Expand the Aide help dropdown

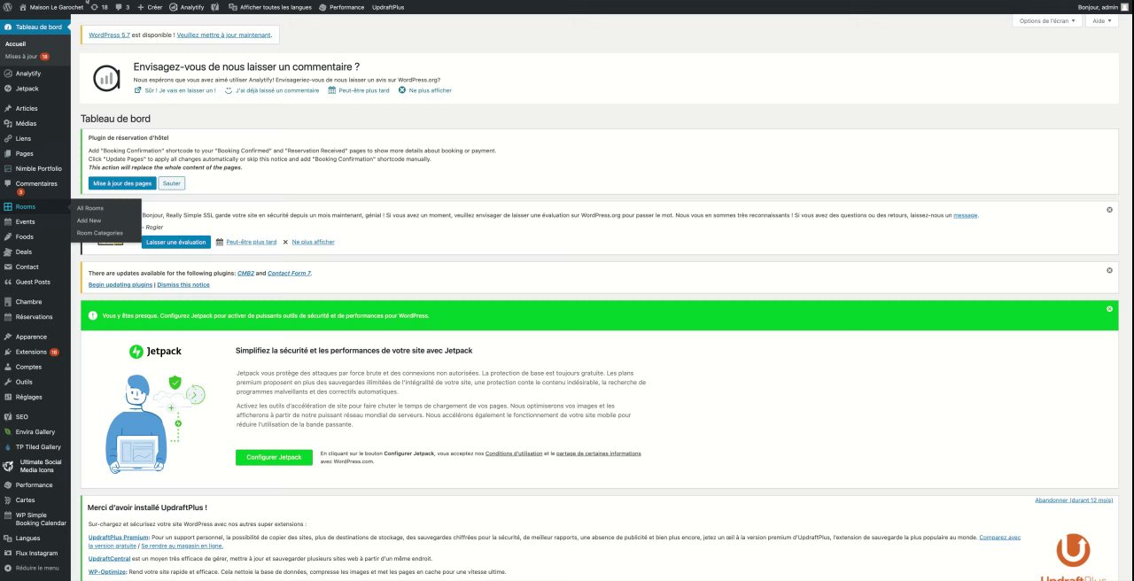point(1102,20)
